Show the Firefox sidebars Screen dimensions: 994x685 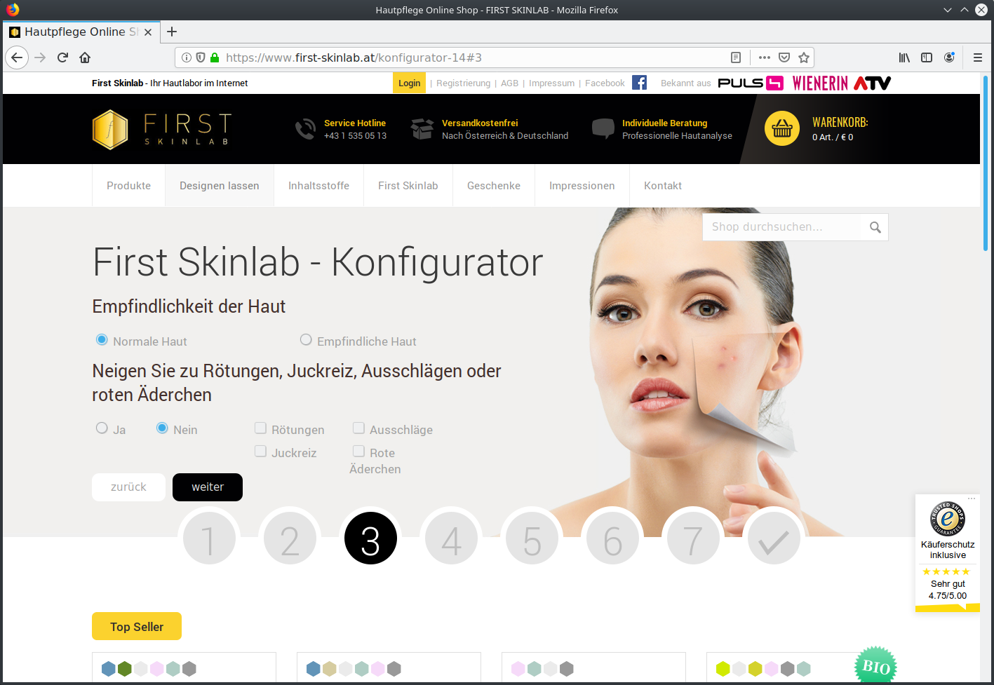(927, 57)
